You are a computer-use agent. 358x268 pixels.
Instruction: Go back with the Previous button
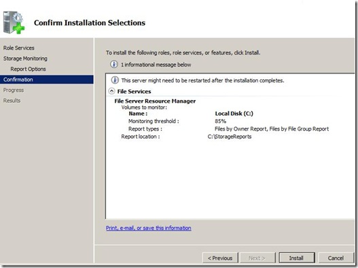220,258
